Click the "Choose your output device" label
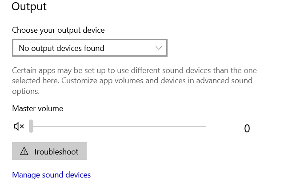The height and width of the screenshot is (193, 292). click(58, 30)
